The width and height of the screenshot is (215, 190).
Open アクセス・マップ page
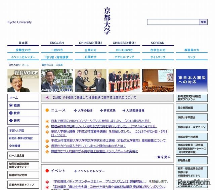tap(124, 57)
